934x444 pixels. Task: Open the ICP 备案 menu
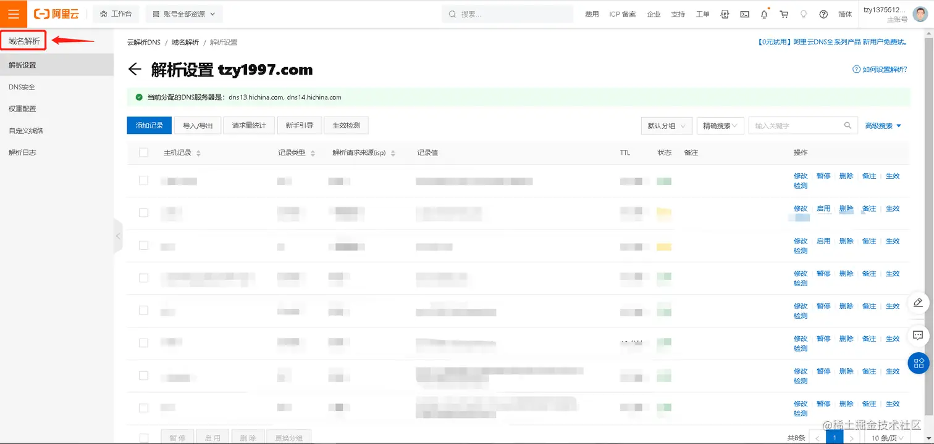pos(622,14)
